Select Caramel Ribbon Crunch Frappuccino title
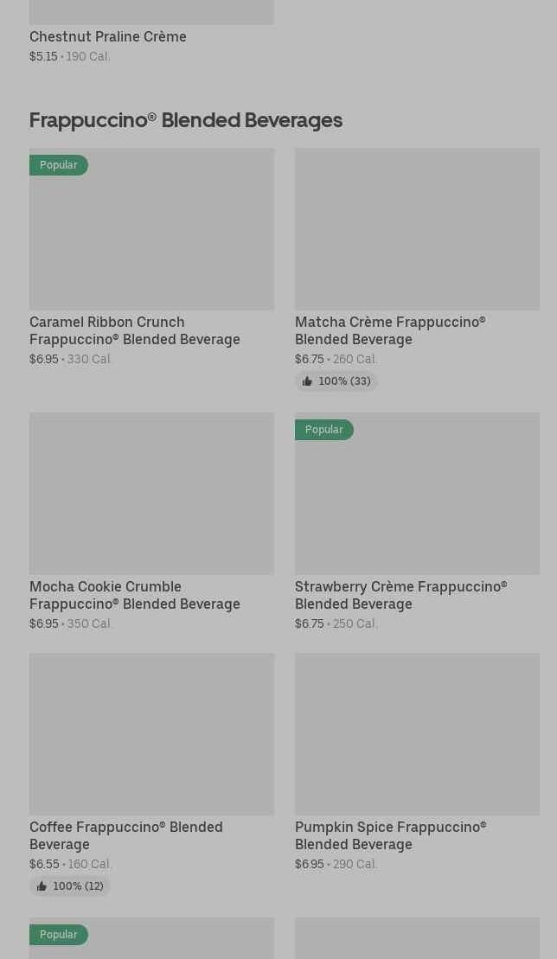 point(134,330)
